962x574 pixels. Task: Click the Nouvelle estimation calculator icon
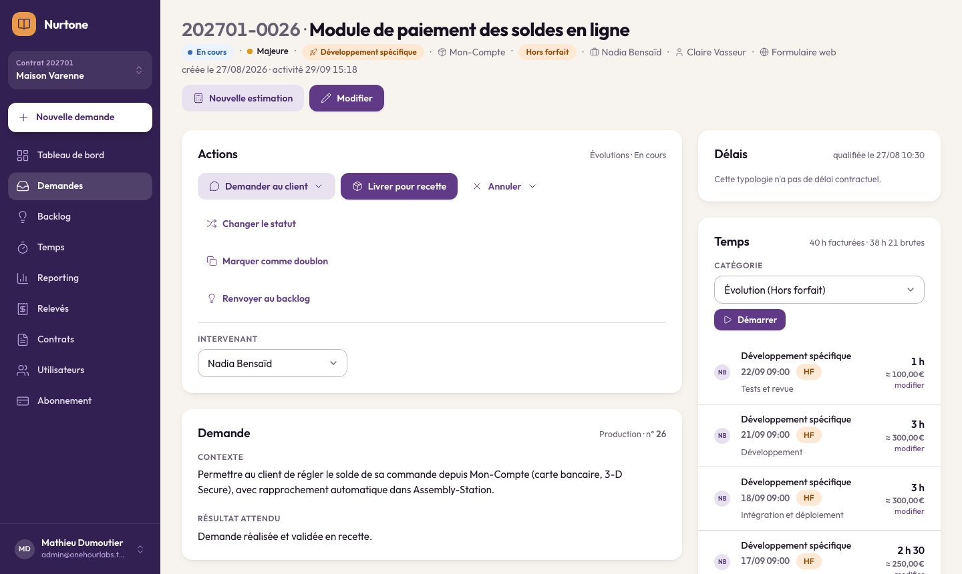coord(198,98)
